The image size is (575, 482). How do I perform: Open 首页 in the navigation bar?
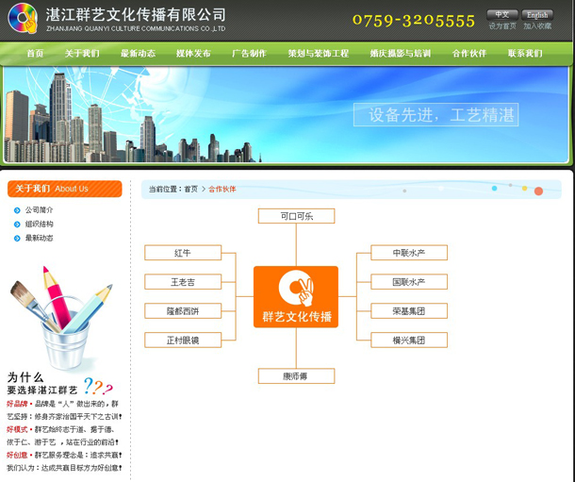[35, 54]
